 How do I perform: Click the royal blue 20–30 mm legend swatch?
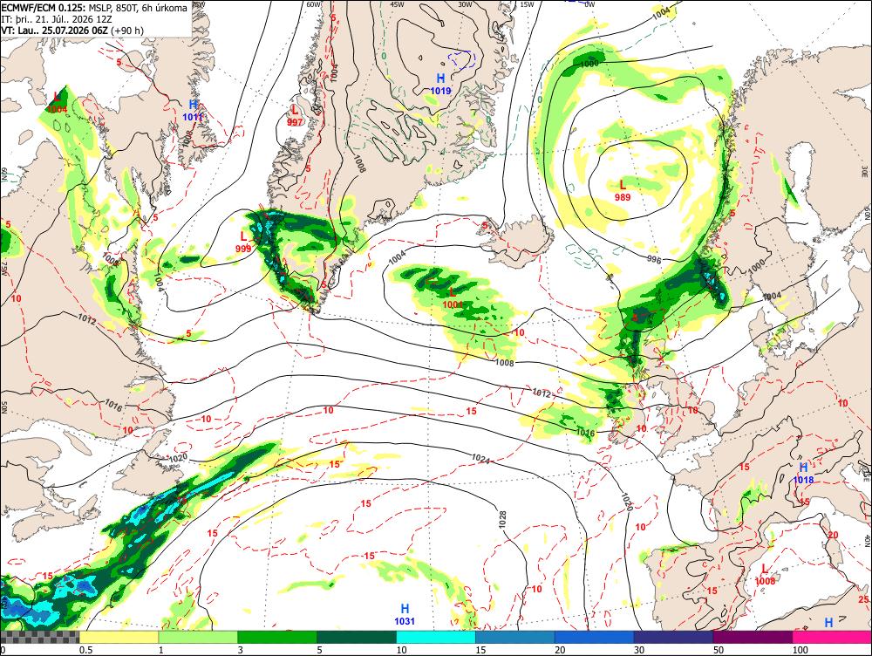[594, 637]
